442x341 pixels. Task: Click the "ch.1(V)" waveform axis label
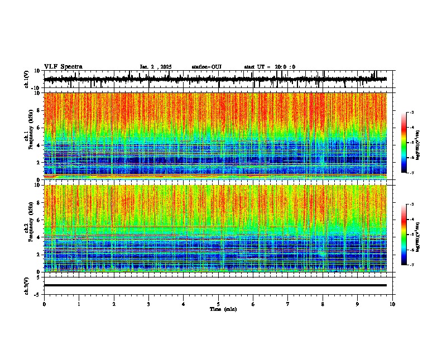[27, 79]
